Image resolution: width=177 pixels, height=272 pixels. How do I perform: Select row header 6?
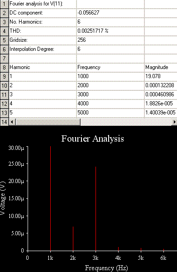point(4,49)
